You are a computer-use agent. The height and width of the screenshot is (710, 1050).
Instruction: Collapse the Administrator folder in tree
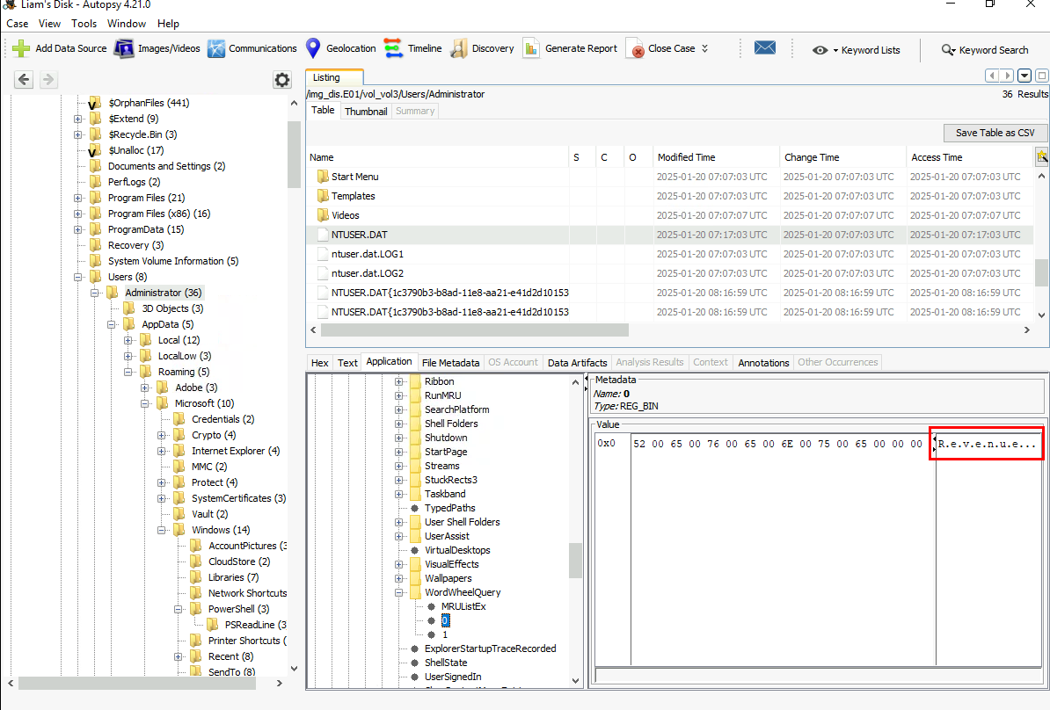(96, 293)
